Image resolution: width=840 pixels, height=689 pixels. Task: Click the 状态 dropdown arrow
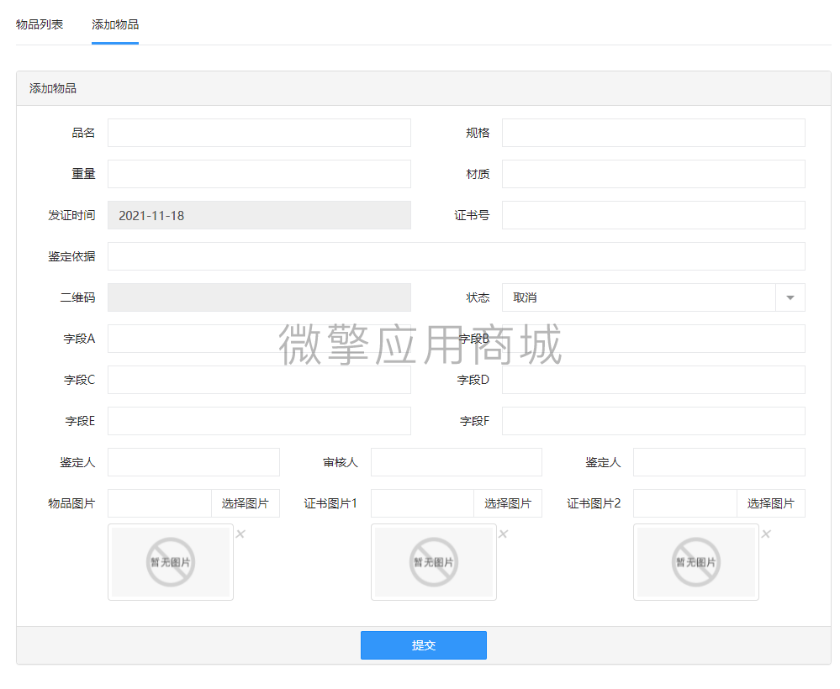790,297
